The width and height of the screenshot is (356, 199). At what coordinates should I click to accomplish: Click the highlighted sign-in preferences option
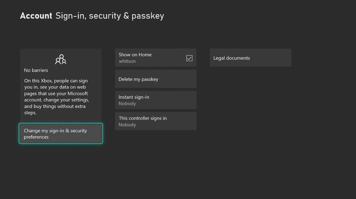(61, 133)
